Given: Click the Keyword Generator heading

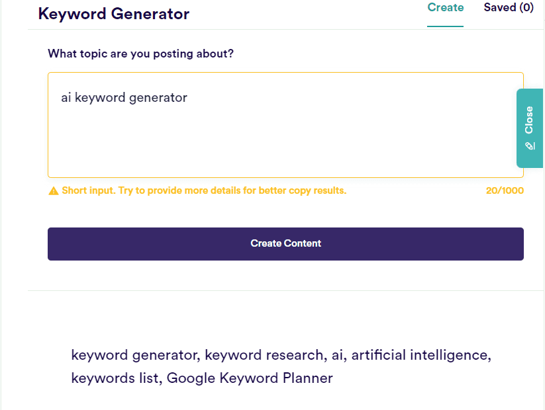Looking at the screenshot, I should point(114,13).
